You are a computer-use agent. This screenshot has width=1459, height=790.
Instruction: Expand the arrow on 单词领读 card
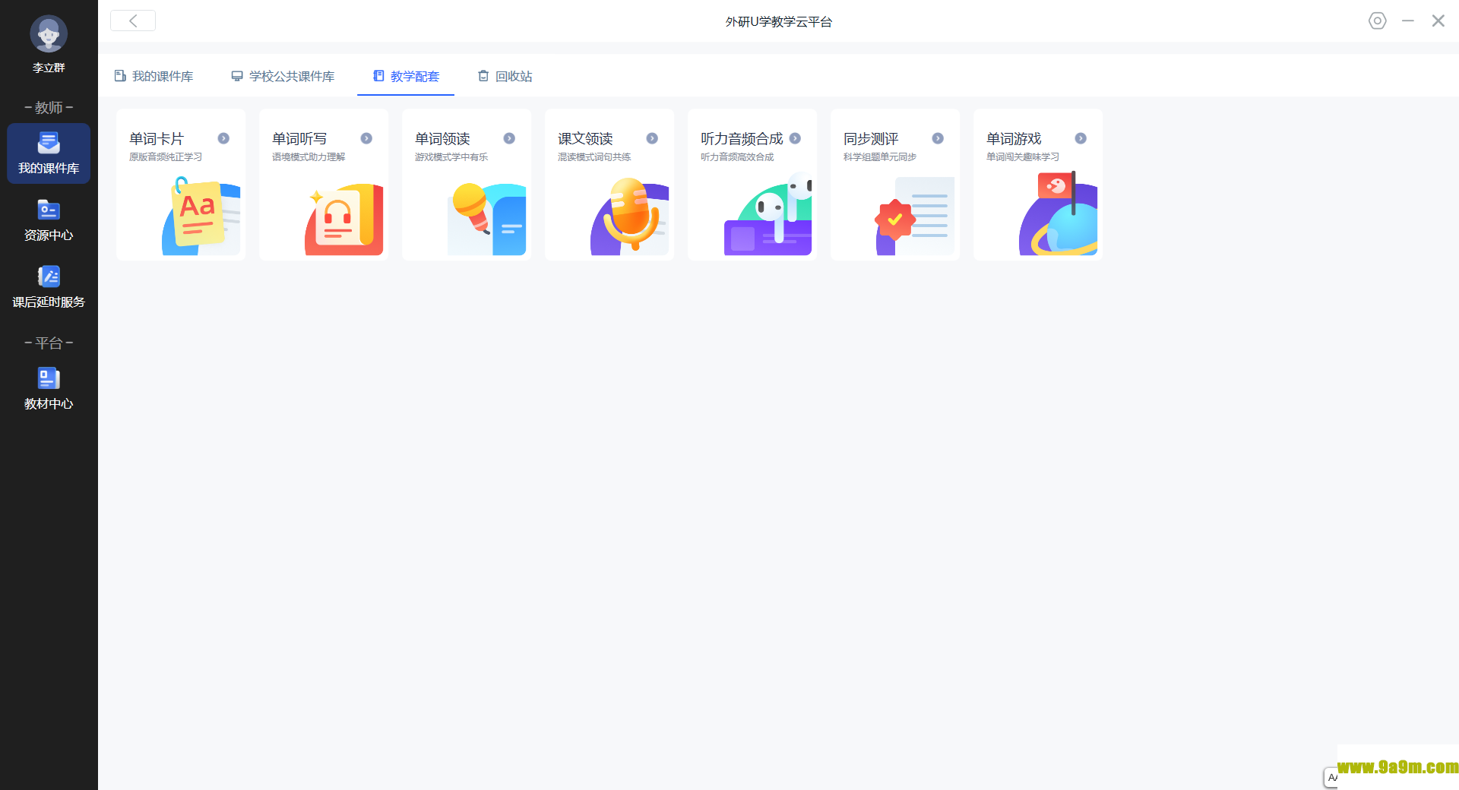pyautogui.click(x=509, y=138)
